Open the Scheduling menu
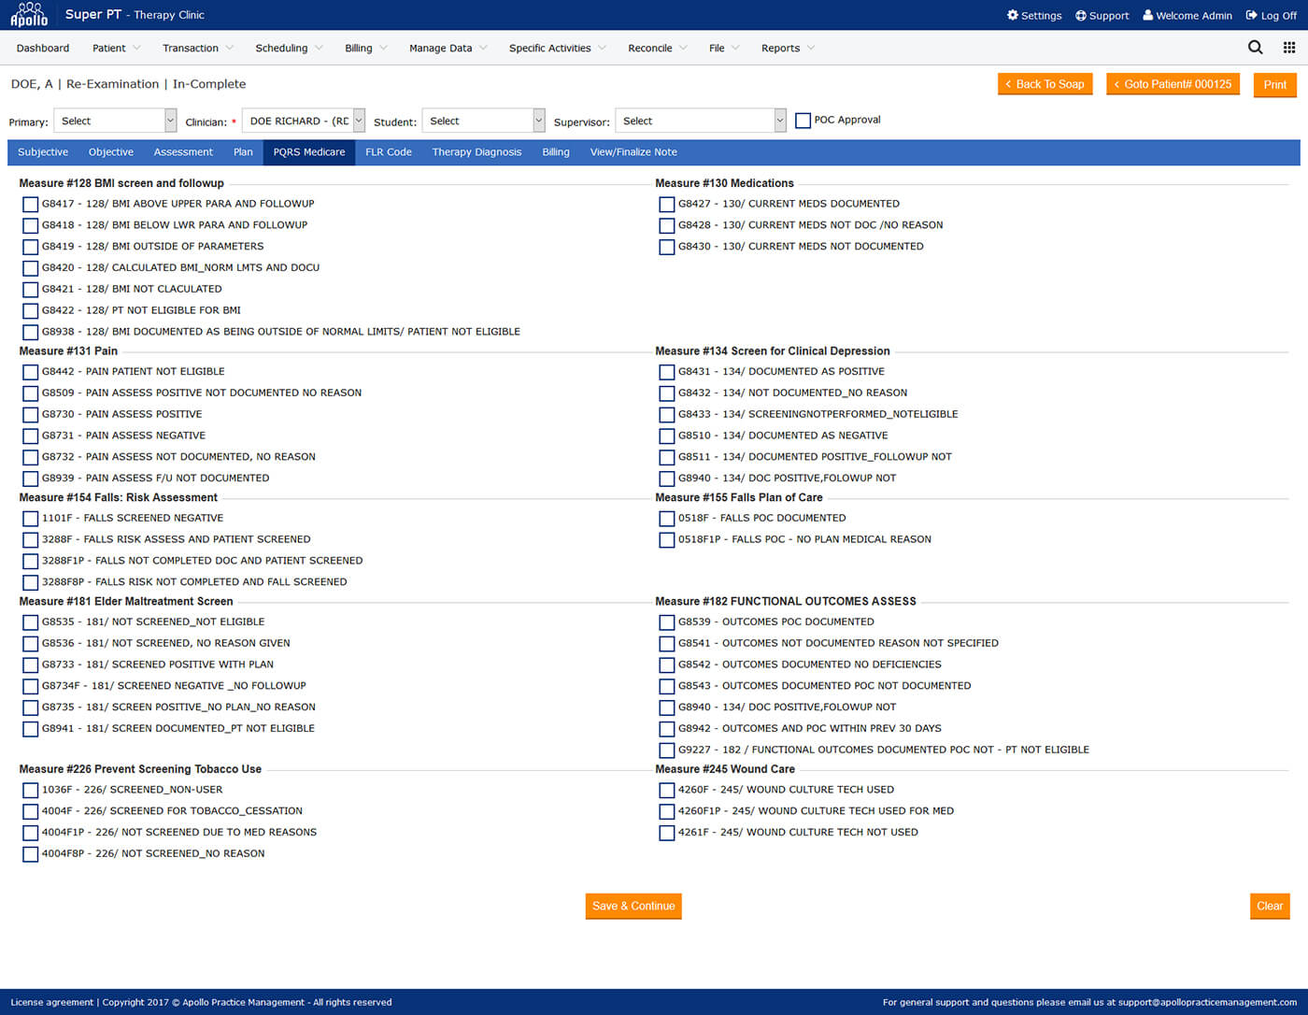The height and width of the screenshot is (1015, 1308). coord(283,48)
